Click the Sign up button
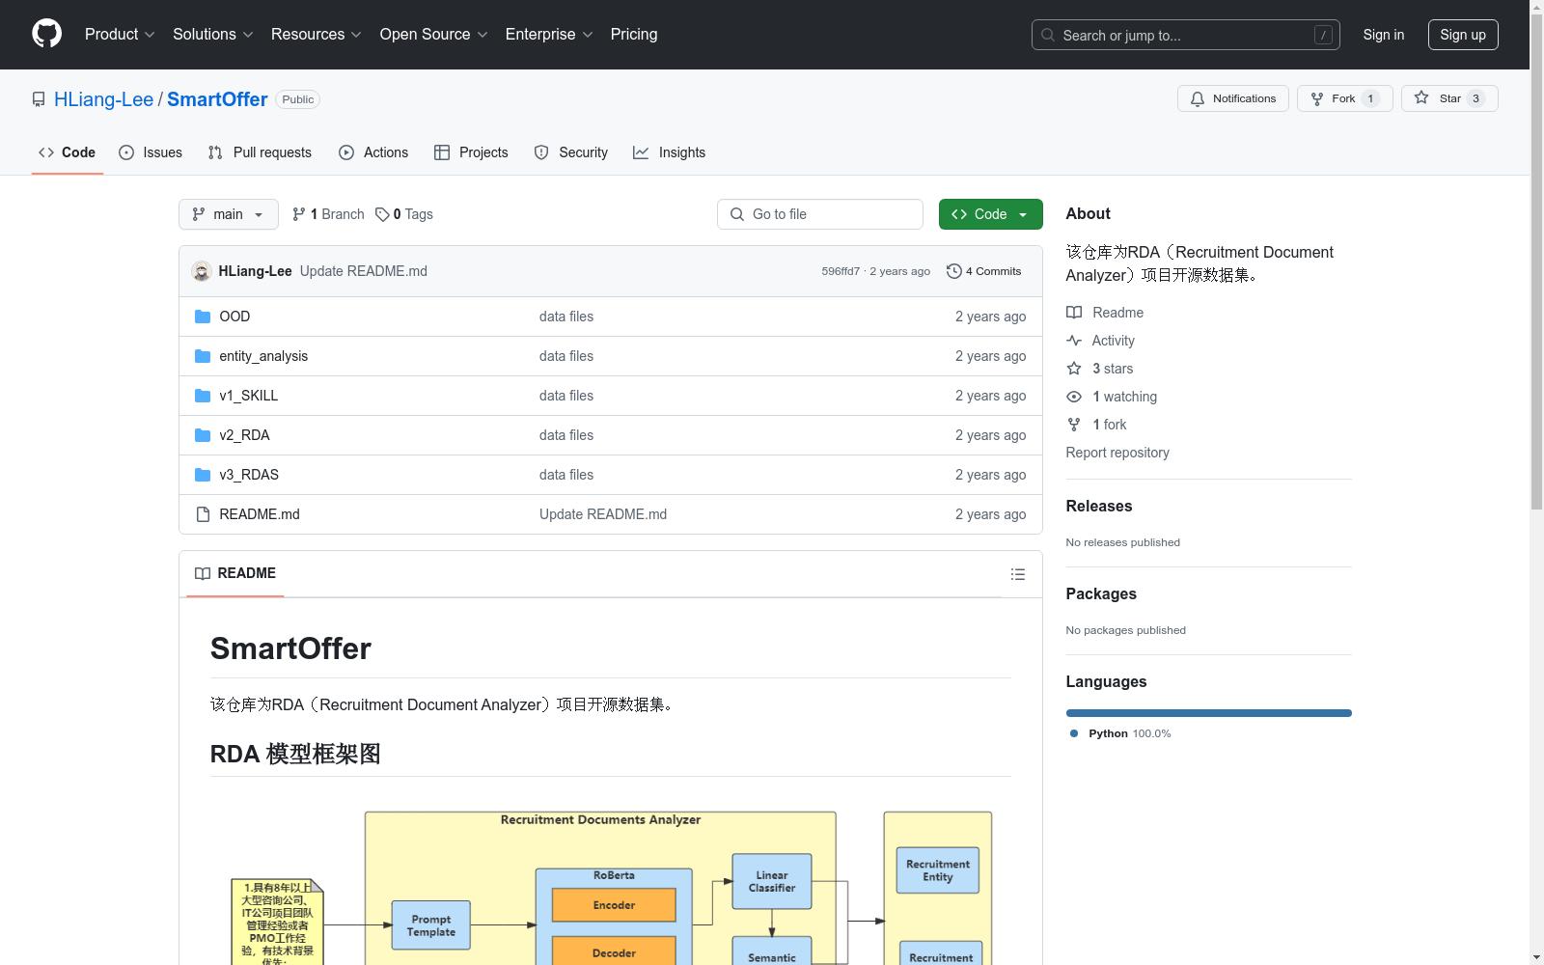This screenshot has height=965, width=1544. tap(1463, 35)
